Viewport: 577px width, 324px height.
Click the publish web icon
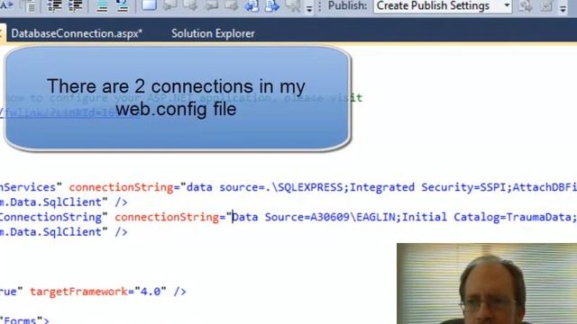526,5
